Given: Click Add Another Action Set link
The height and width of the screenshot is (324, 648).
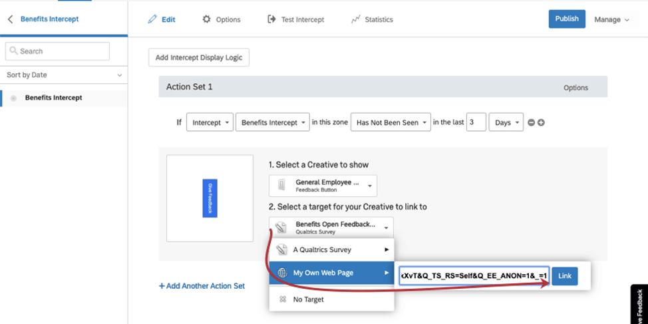Looking at the screenshot, I should (x=202, y=286).
